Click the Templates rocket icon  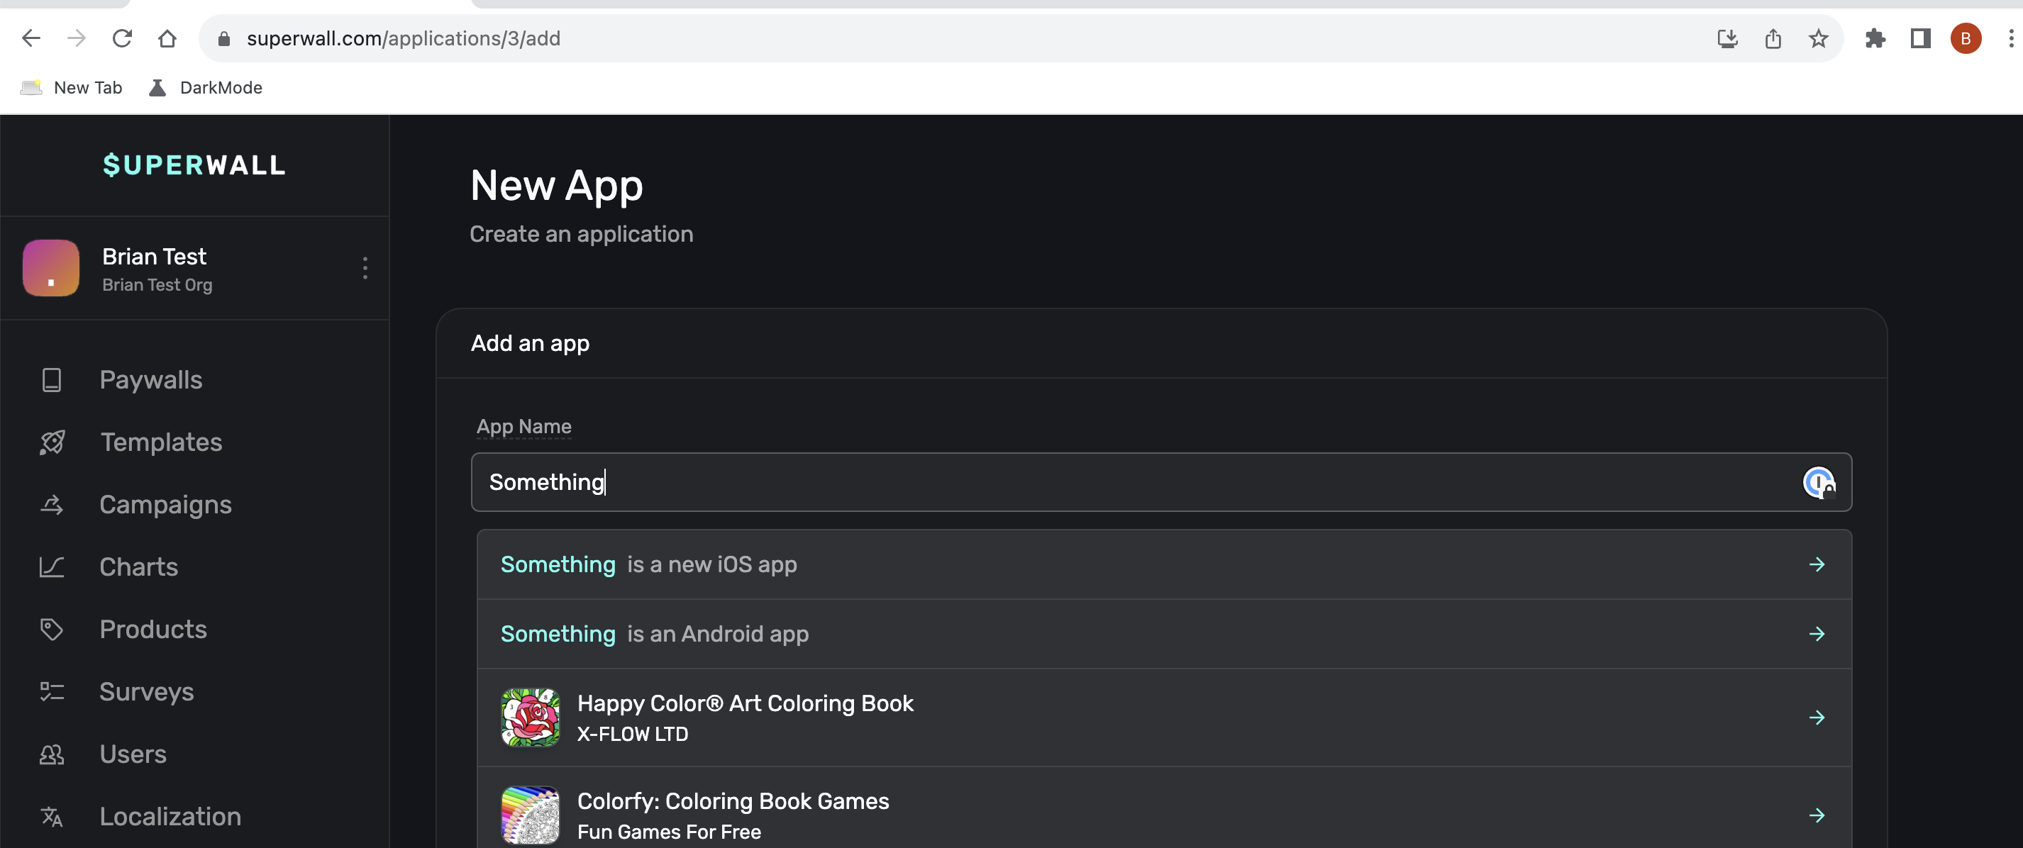click(x=52, y=442)
